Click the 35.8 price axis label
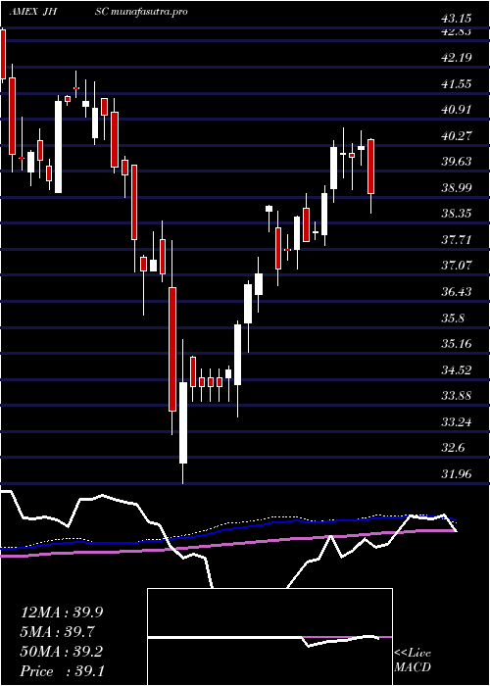Viewport: 490px width, 686px height. [x=453, y=318]
